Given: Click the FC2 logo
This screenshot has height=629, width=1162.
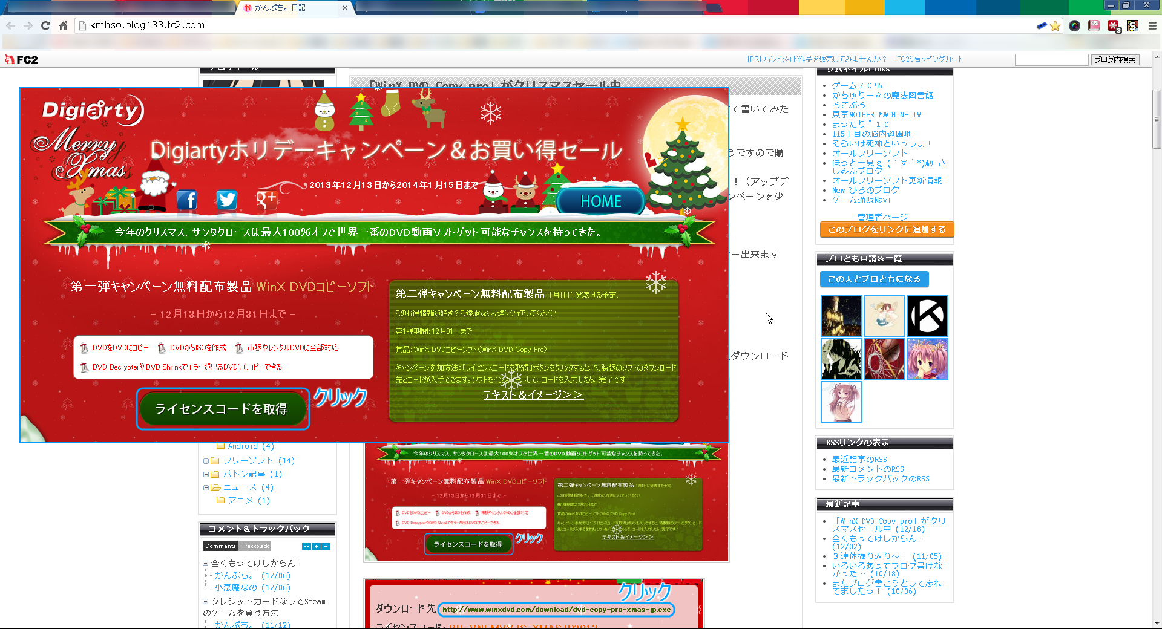Looking at the screenshot, I should (22, 59).
